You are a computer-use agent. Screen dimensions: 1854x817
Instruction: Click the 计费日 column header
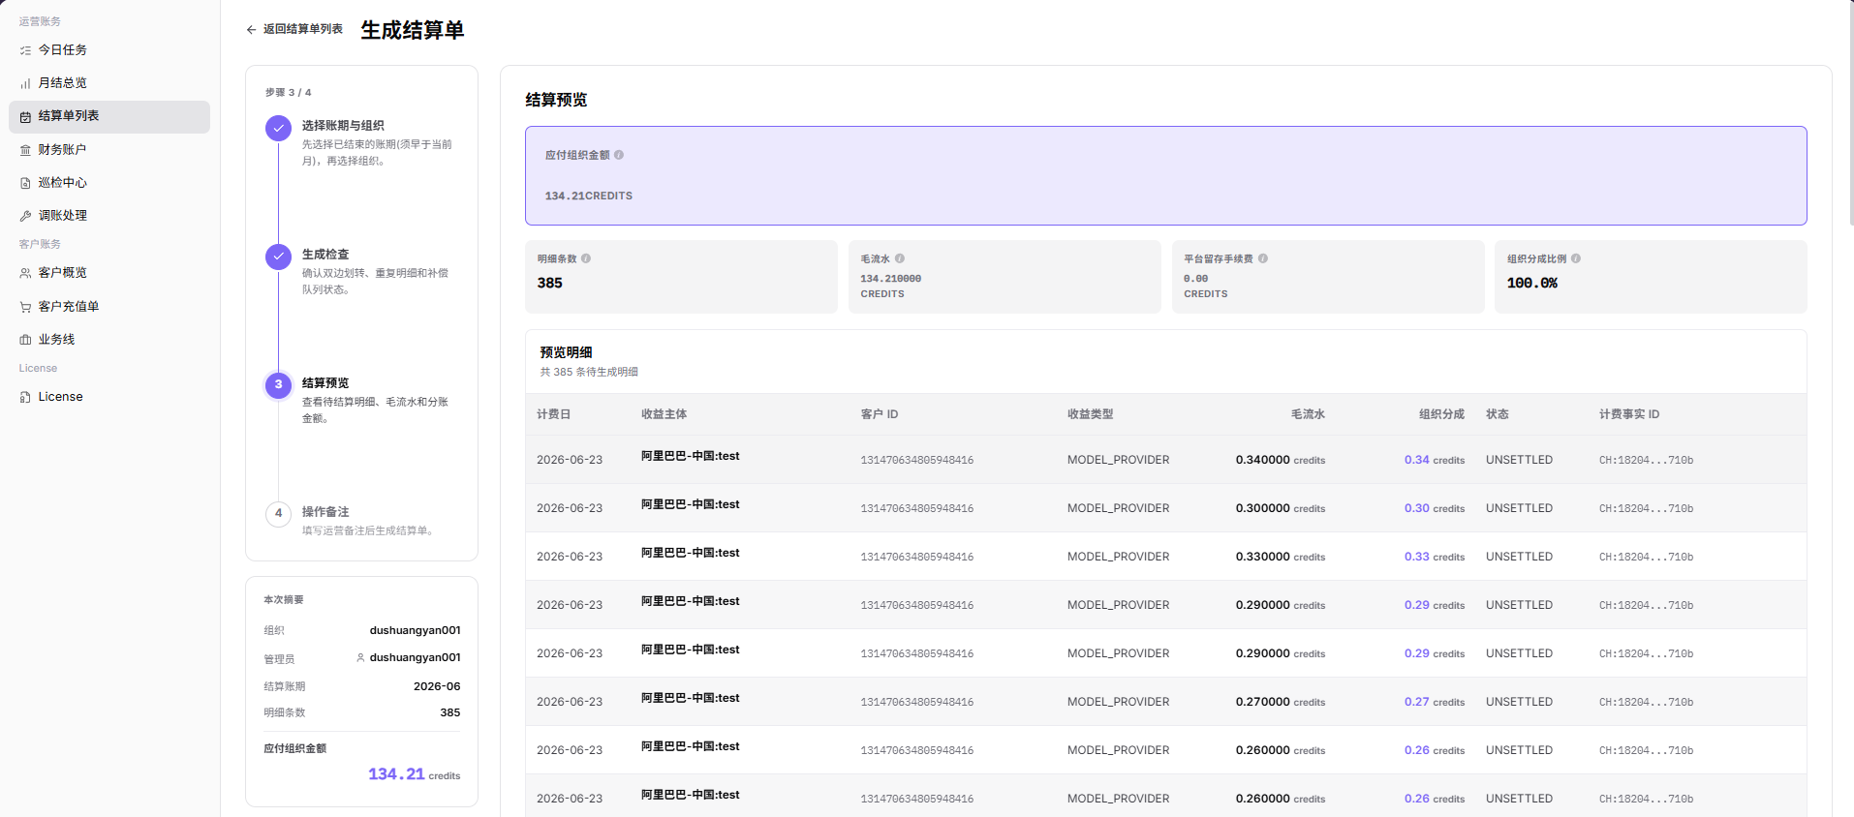click(553, 414)
